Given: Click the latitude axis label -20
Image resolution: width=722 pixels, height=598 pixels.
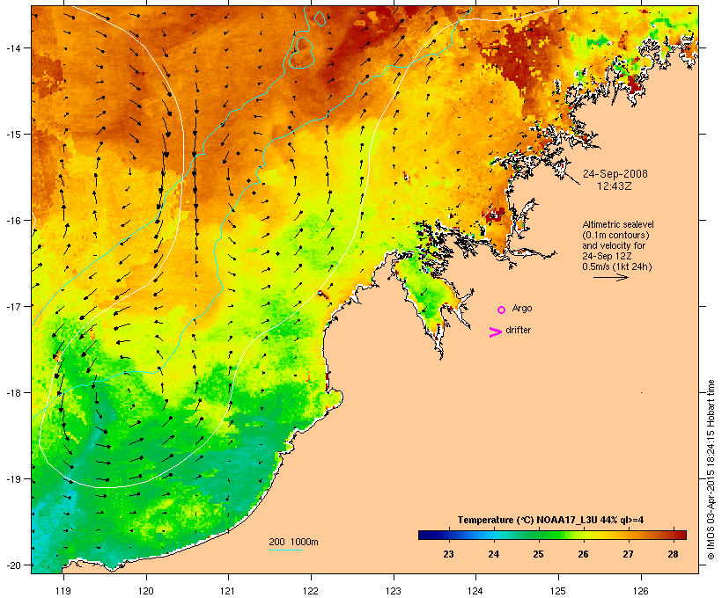Looking at the screenshot, I should tap(12, 565).
